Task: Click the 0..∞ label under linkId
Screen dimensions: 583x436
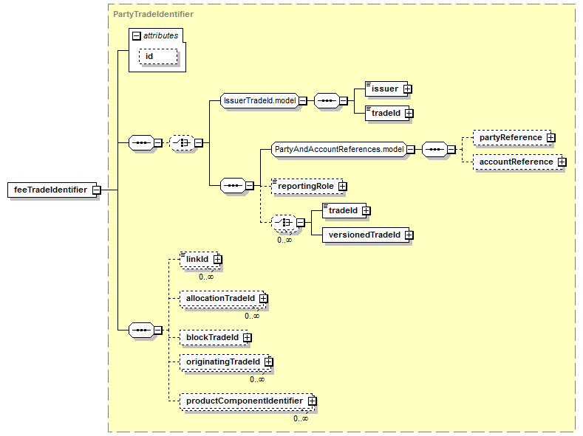Action: [x=206, y=277]
